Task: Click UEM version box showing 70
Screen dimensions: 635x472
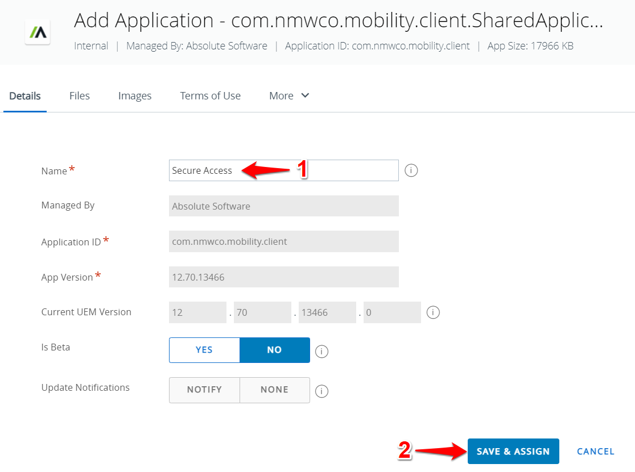Action: [x=262, y=312]
